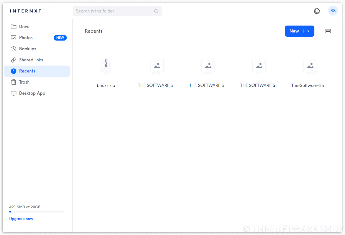Viewport: 345px width, 235px height.
Task: Go to the Photos section
Action: (37, 38)
